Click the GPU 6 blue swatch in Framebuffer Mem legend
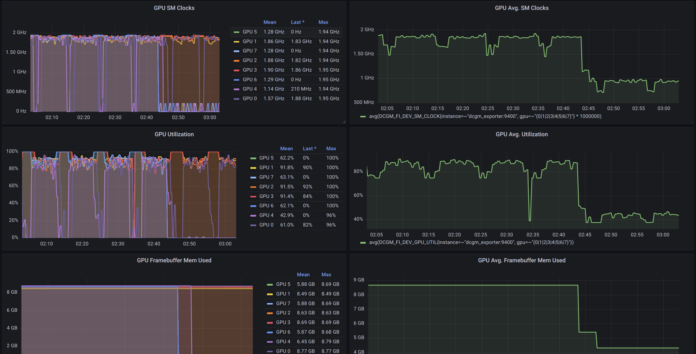The image size is (696, 354). 270,332
